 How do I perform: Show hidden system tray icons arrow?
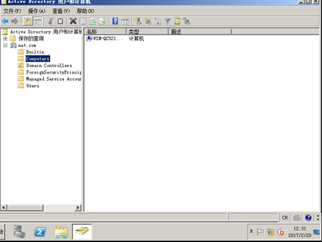251,232
